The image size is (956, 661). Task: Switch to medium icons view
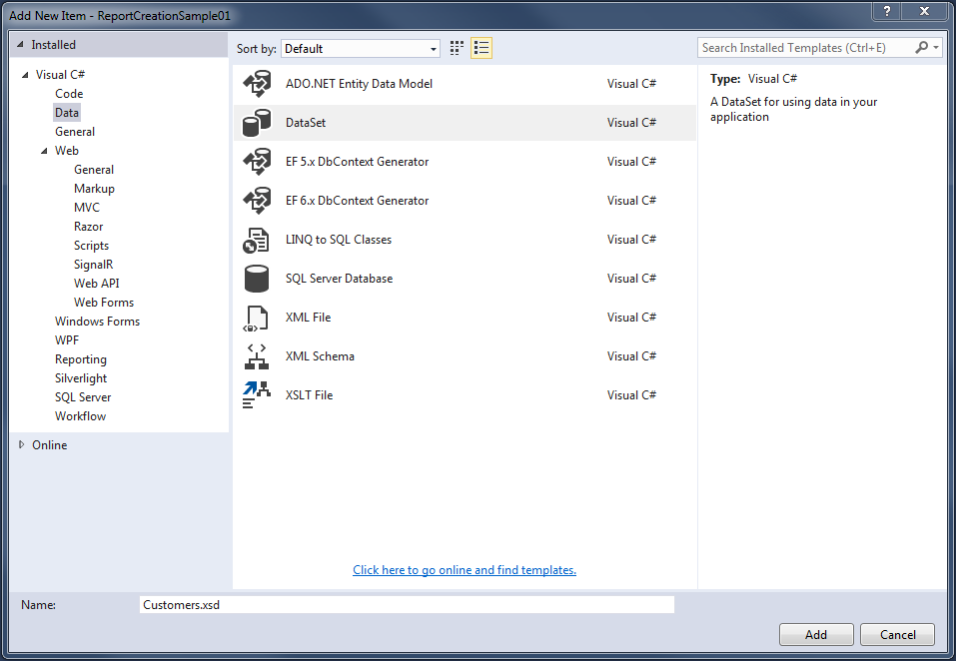coord(457,48)
